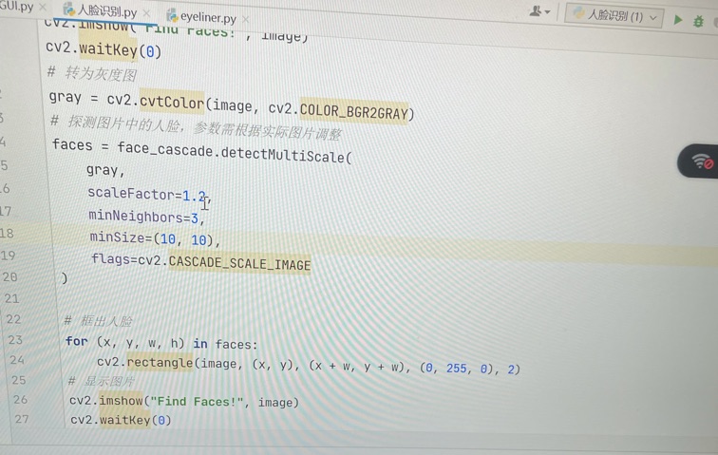This screenshot has height=455, width=718.
Task: Open the 人脸识别 (1) run configuration dropdown
Action: pos(614,16)
